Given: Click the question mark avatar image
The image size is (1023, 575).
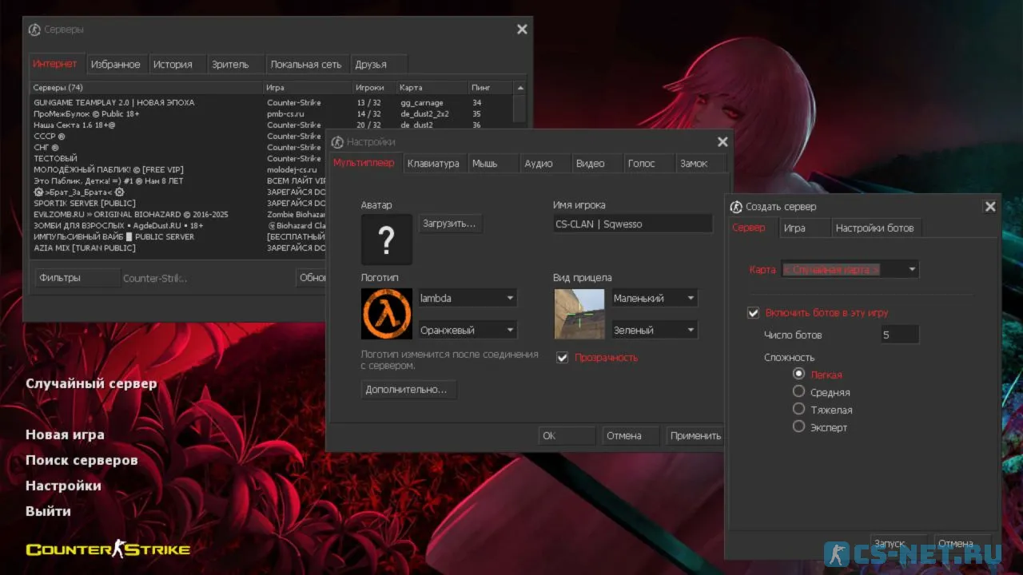Looking at the screenshot, I should (x=386, y=240).
